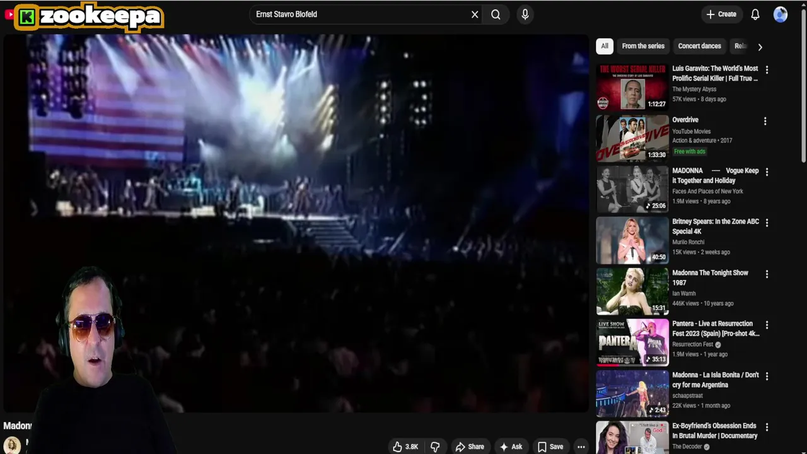Open more actions three-dot menu under video
The image size is (807, 454).
pos(581,446)
